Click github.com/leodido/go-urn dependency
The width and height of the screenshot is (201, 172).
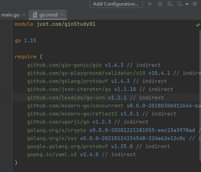pyautogui.click(x=66, y=98)
